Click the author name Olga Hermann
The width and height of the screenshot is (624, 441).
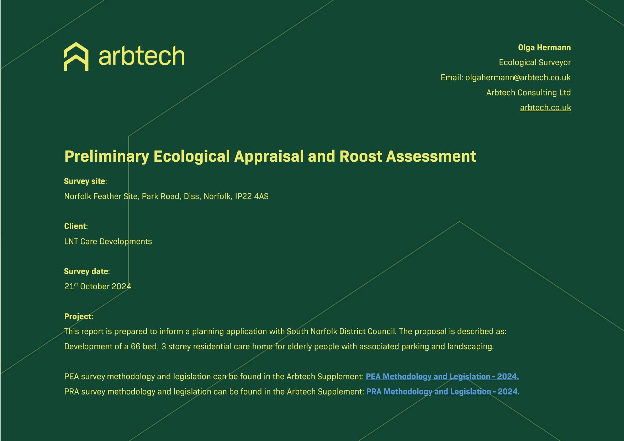tap(544, 48)
